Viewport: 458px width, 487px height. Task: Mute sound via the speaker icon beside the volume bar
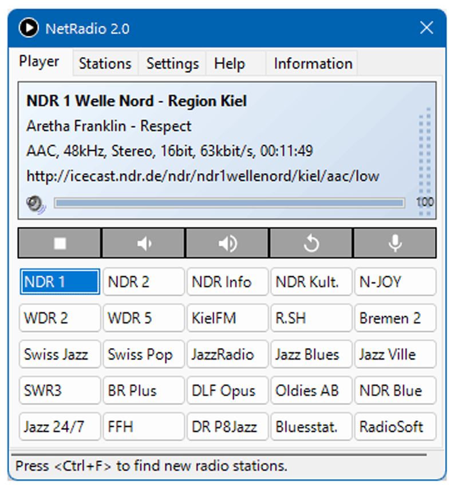coord(35,204)
